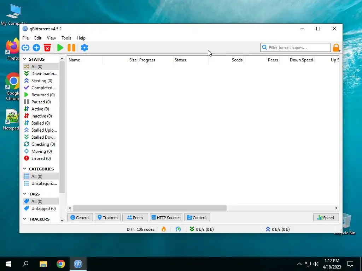Select the All (0) status filter
This screenshot has width=362, height=271.
[41, 67]
